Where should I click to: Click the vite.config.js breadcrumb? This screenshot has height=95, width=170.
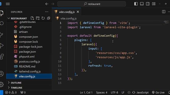[x=69, y=18]
